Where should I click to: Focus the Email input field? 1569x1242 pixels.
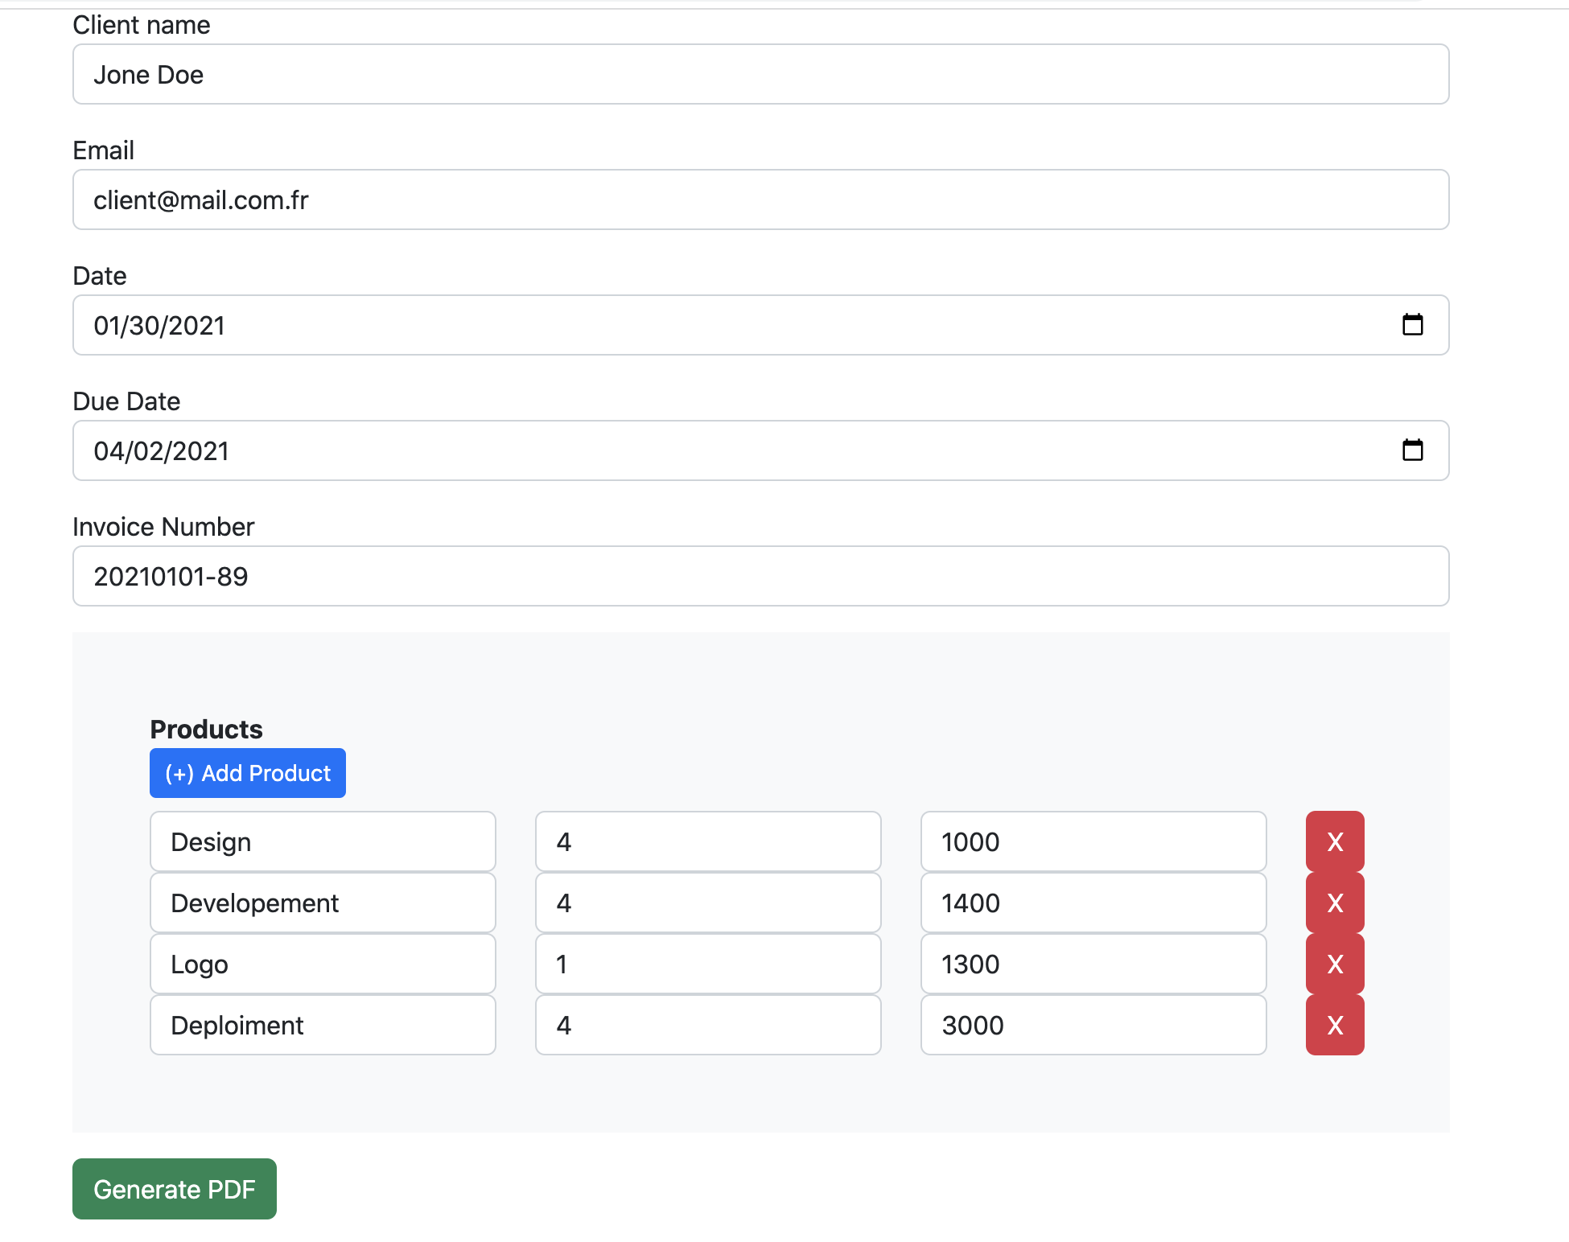point(761,199)
